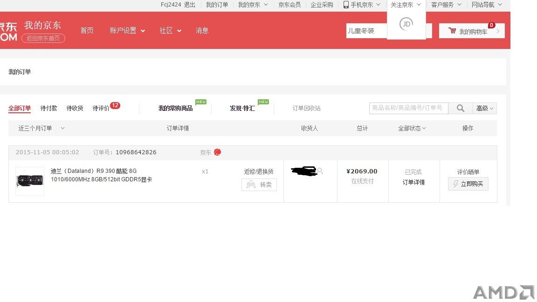The width and height of the screenshot is (537, 302).
Task: Click 返回京东首页 button
Action: pos(43,38)
